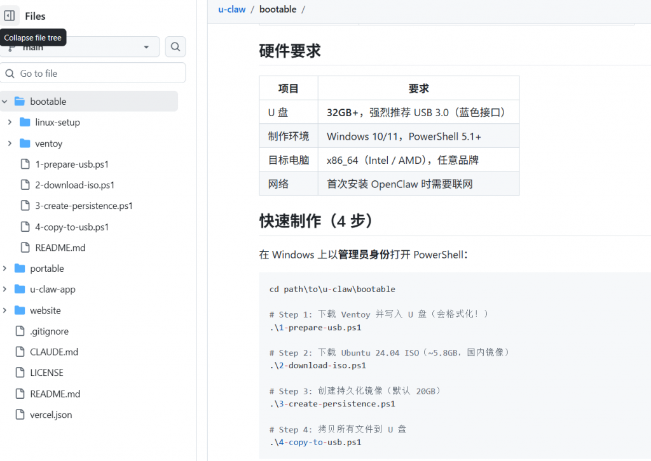
Task: Select 4-copy-to-usb.ps1 file
Action: pos(72,227)
